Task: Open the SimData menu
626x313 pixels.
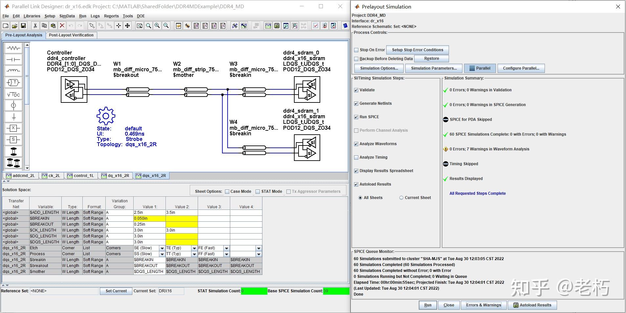Action: tap(67, 16)
